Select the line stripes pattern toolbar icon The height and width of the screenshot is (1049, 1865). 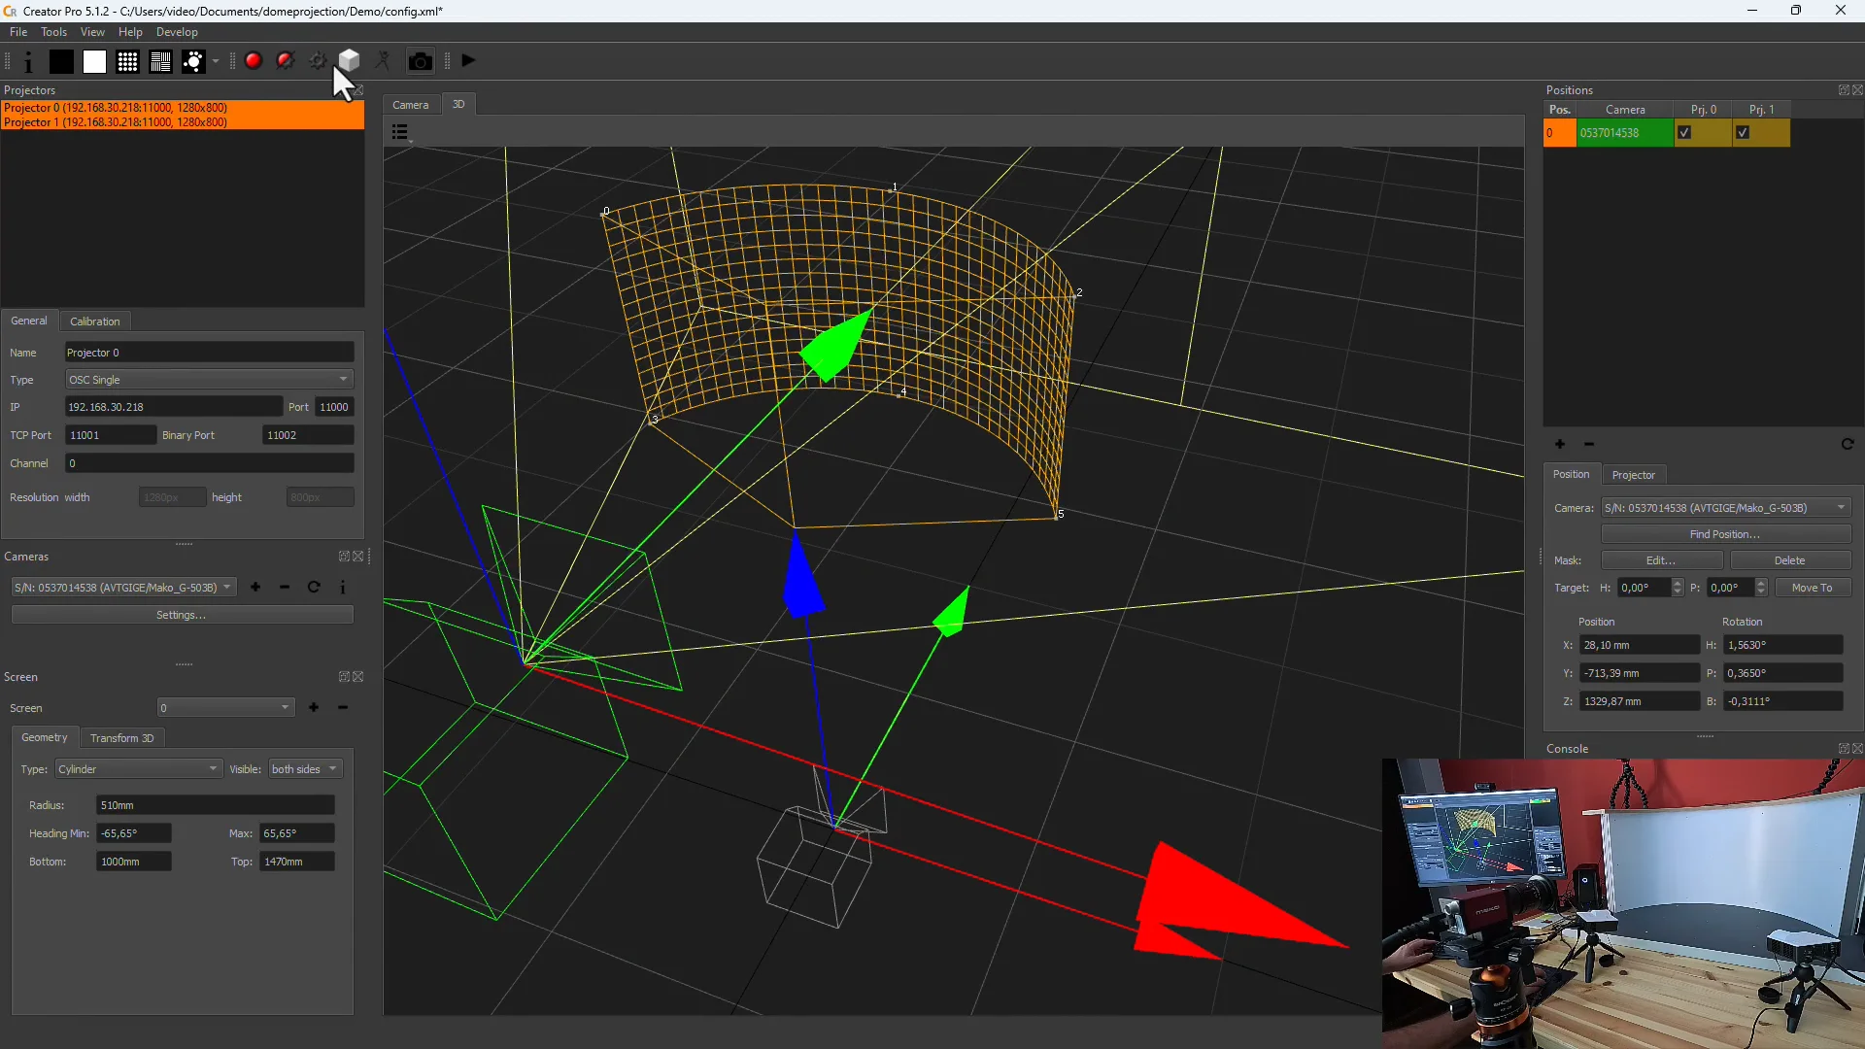160,61
